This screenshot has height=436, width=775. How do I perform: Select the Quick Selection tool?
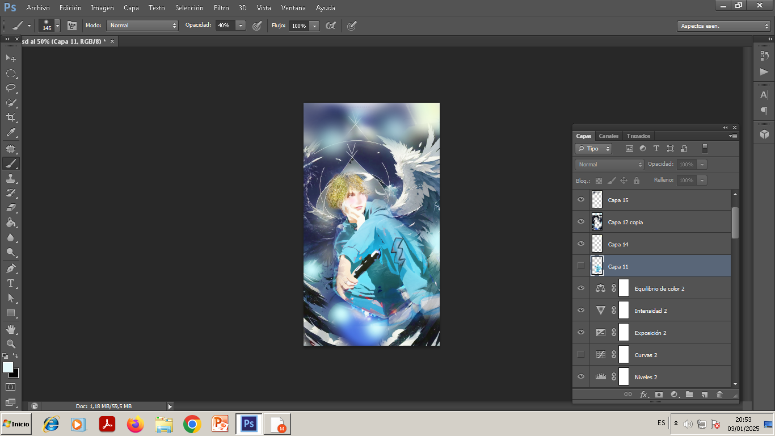11,103
